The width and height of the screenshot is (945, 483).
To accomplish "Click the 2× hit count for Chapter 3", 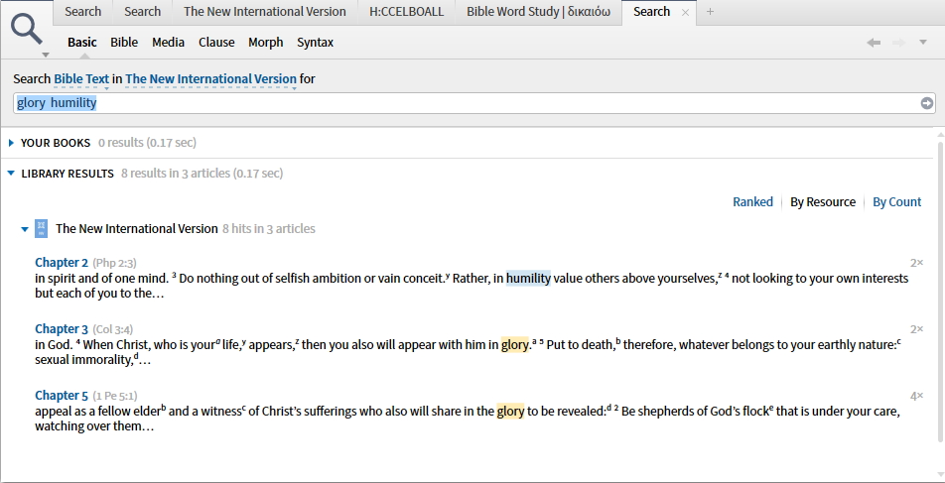I will coord(916,329).
